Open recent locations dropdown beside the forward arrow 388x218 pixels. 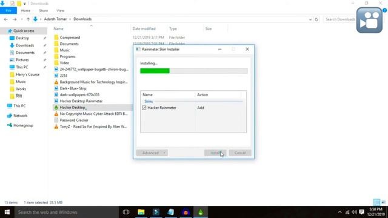(x=22, y=19)
